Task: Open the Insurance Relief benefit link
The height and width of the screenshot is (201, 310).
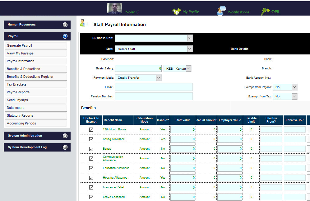Action: [x=113, y=187]
